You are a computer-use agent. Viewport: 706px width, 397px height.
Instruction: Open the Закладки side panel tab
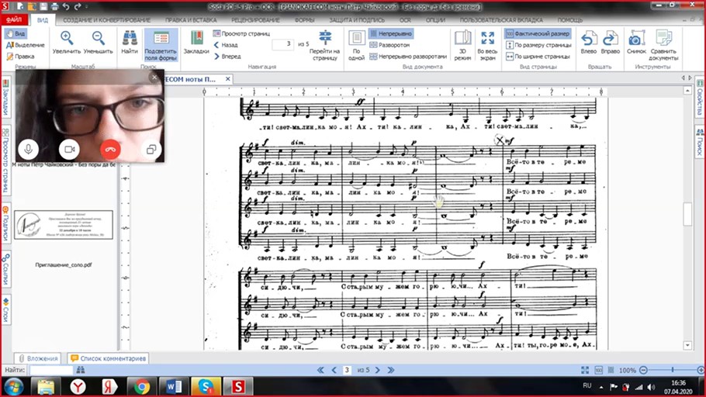5,98
